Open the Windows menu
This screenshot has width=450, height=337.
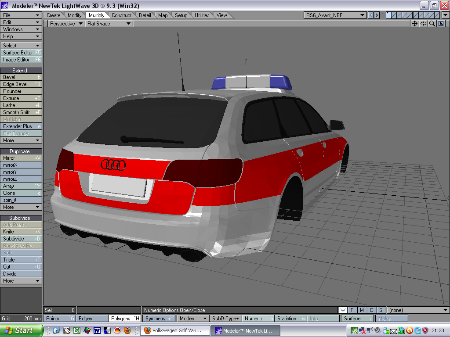pos(21,29)
